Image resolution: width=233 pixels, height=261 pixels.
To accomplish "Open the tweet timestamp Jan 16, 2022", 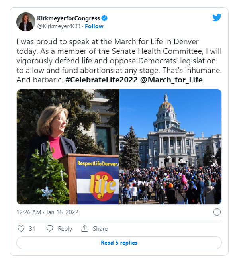I will pos(47,212).
